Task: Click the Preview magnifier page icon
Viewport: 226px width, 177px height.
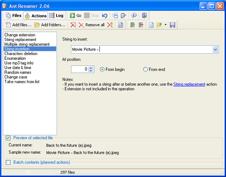Action: click(120, 25)
